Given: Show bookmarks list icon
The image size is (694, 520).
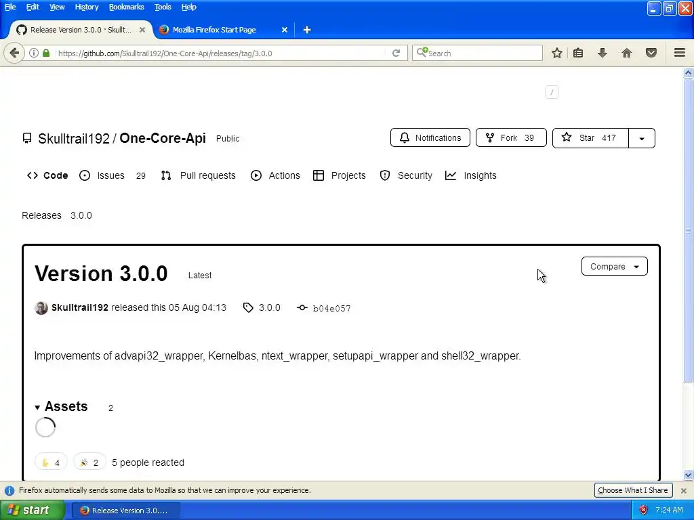Looking at the screenshot, I should coord(578,53).
